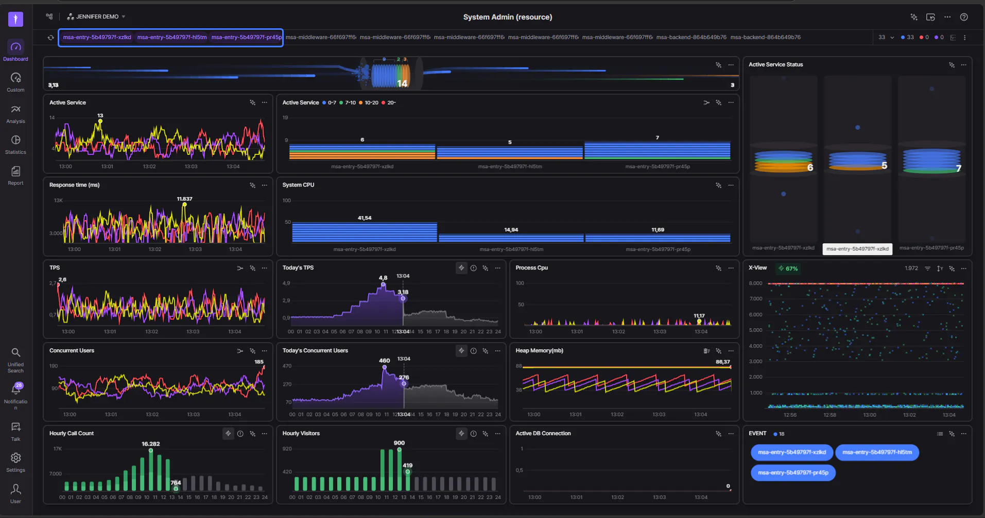Click the msa-entry-5b49797f-hl5tm event button
The image size is (985, 518).
pyautogui.click(x=877, y=453)
